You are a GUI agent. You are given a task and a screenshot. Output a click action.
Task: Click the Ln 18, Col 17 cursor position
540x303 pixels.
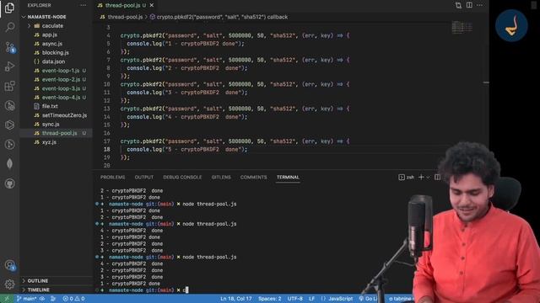(236, 299)
